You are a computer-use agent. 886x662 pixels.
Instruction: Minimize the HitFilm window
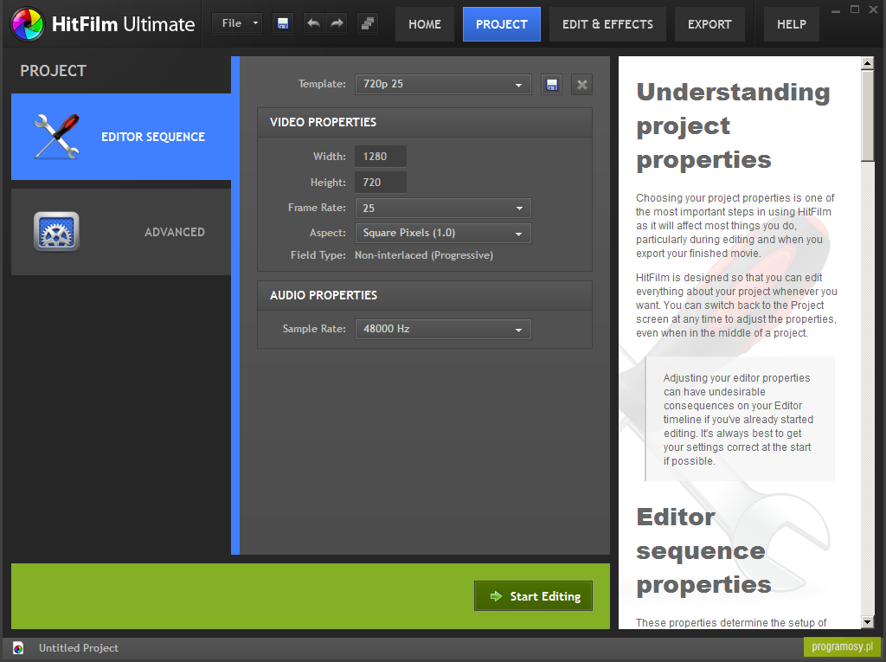point(837,10)
